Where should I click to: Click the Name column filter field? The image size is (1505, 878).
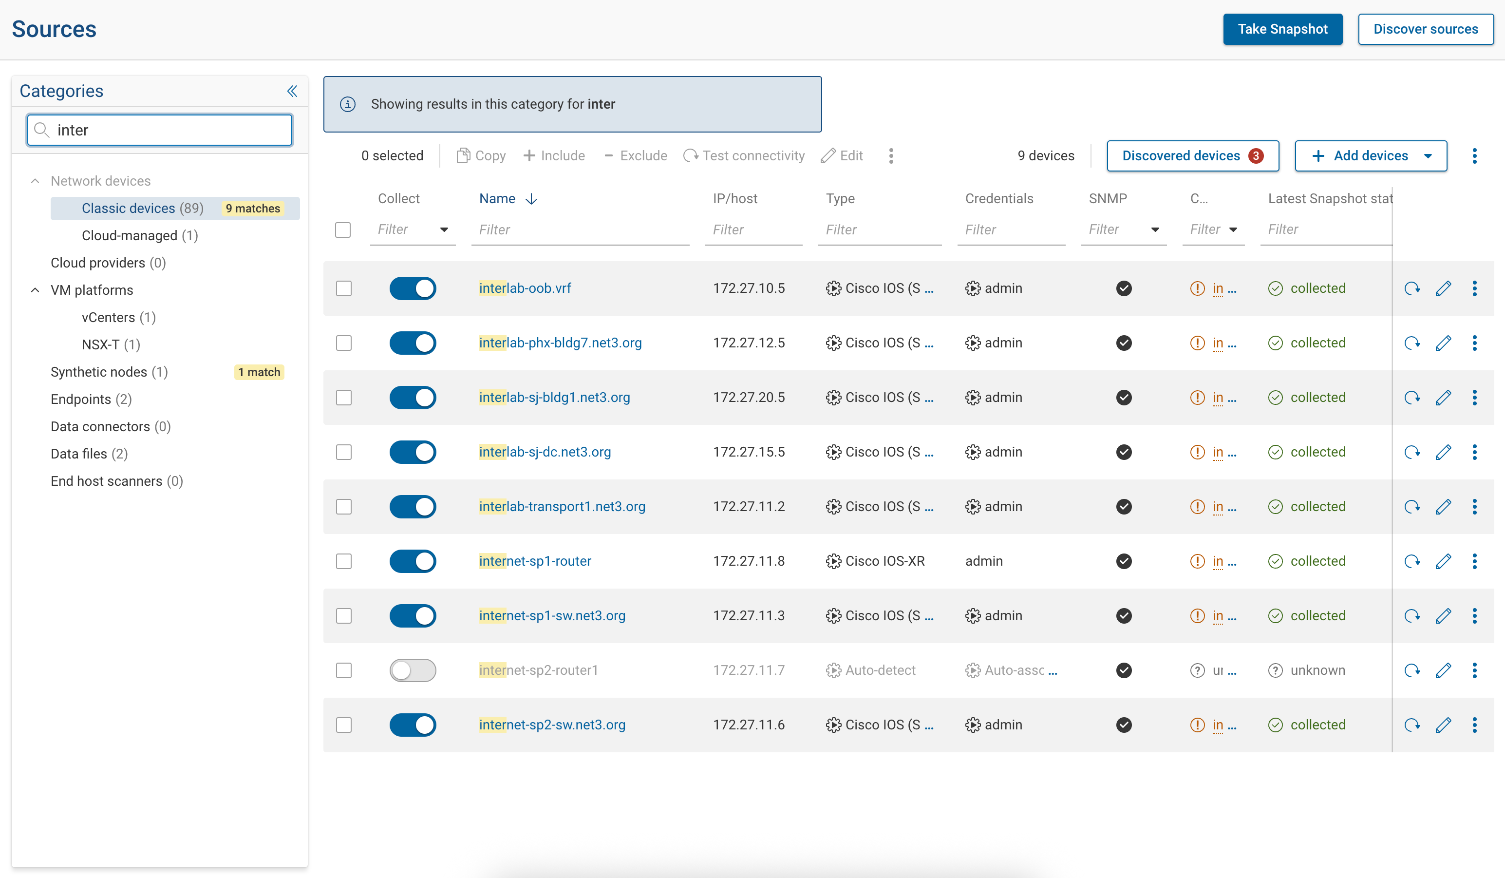click(580, 230)
